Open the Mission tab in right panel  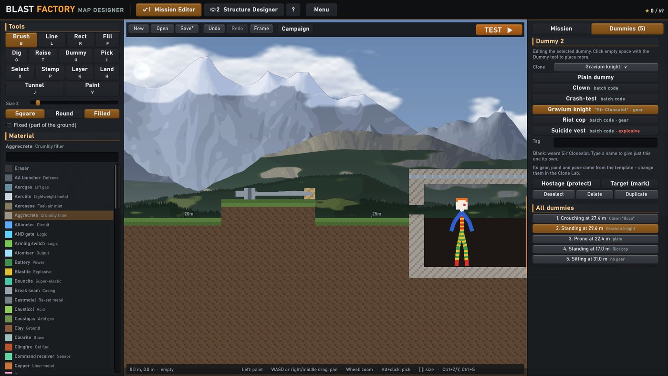point(561,29)
